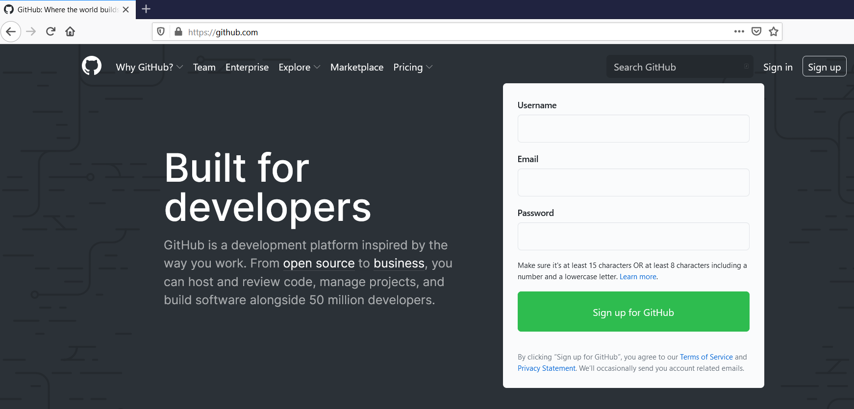Open the Team page

(x=204, y=67)
